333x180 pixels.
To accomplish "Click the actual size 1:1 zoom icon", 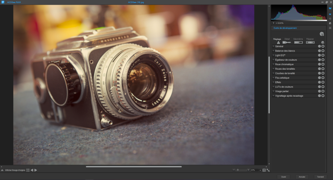I will pos(264,170).
